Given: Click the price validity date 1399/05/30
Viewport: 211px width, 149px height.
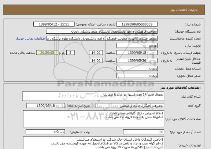Looking at the screenshot, I should (137, 60).
